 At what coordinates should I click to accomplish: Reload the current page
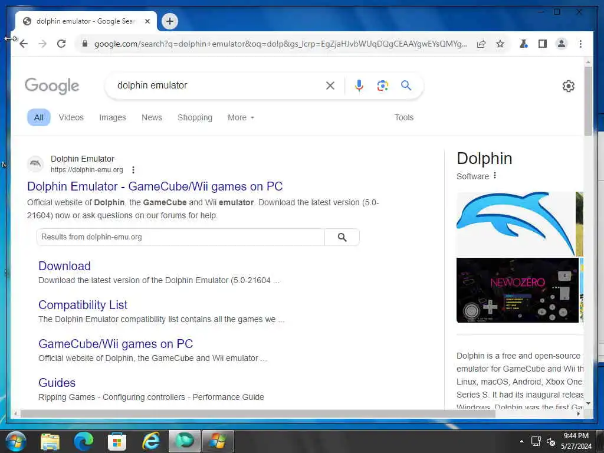(x=61, y=44)
